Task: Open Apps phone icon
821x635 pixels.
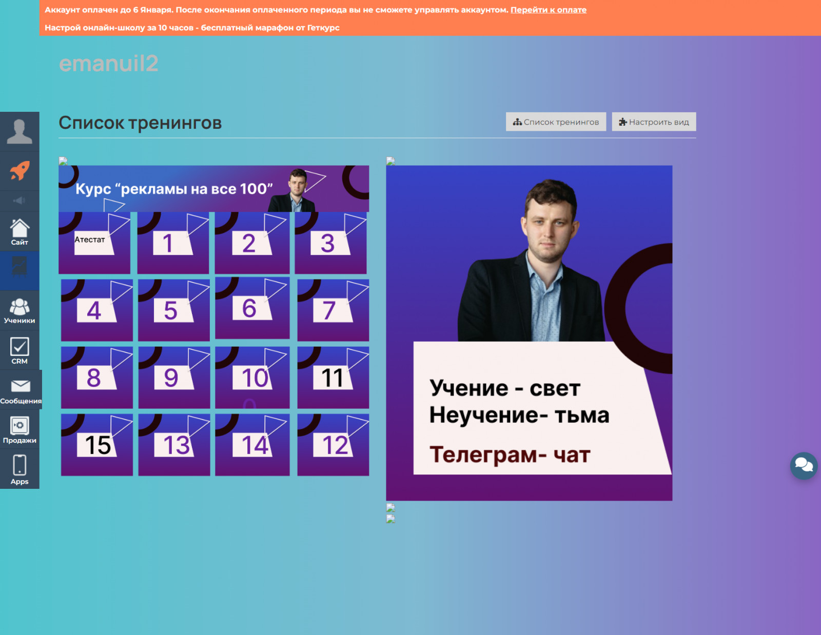Action: pyautogui.click(x=19, y=469)
